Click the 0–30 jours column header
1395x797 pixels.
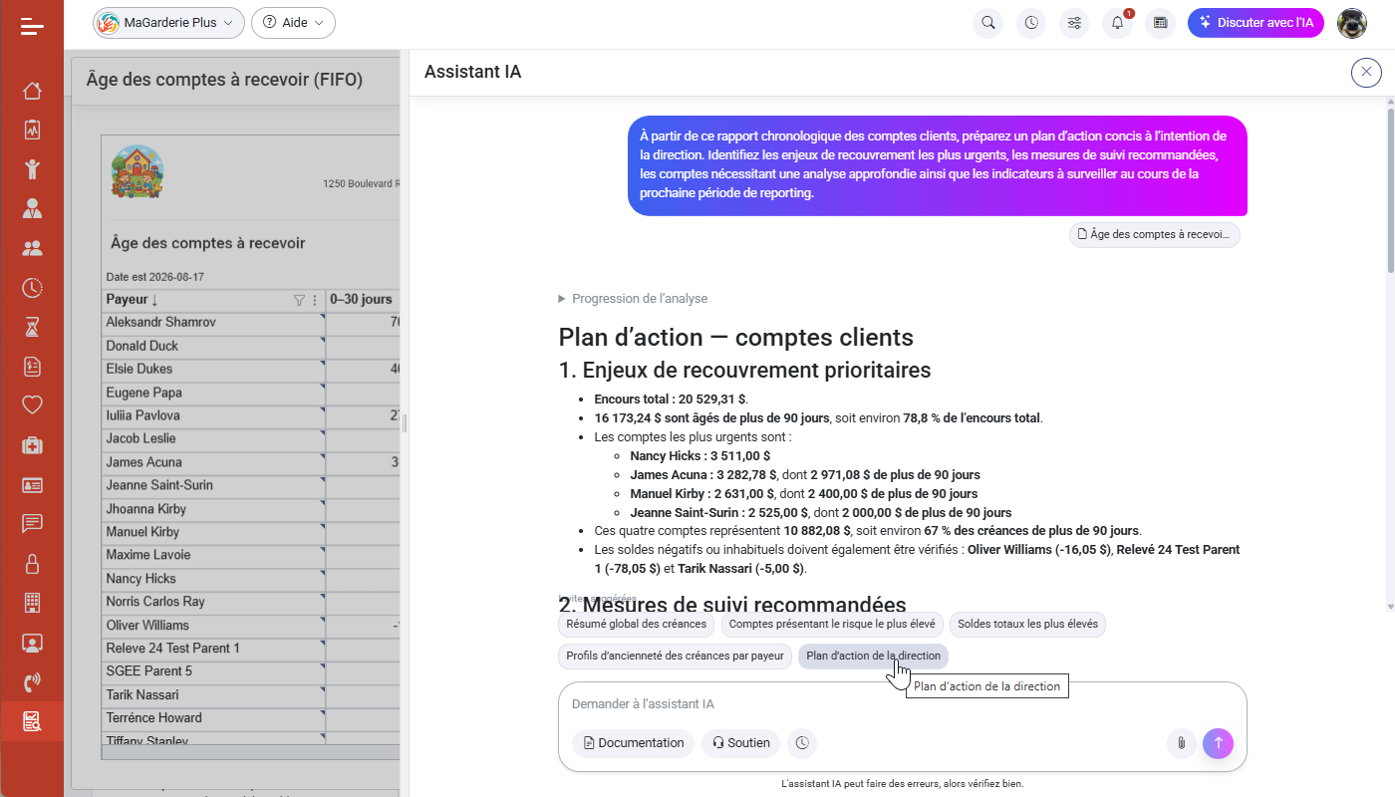[x=363, y=300]
